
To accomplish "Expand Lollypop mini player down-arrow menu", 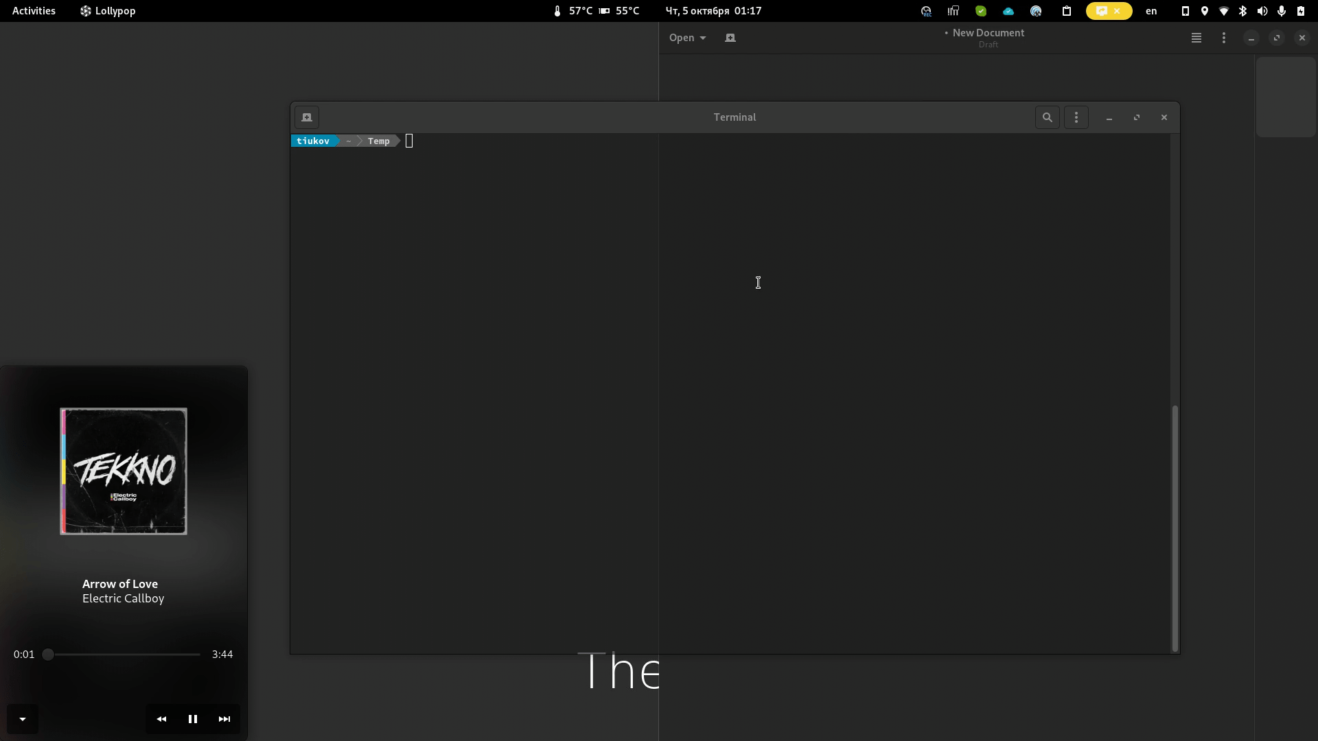I will click(x=23, y=719).
